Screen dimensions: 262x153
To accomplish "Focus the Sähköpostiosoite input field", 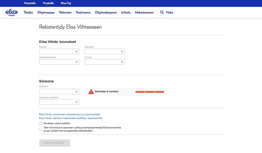I will [59, 62].
